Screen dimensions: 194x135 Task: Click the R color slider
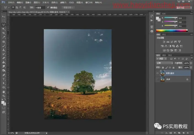[x=171, y=18]
